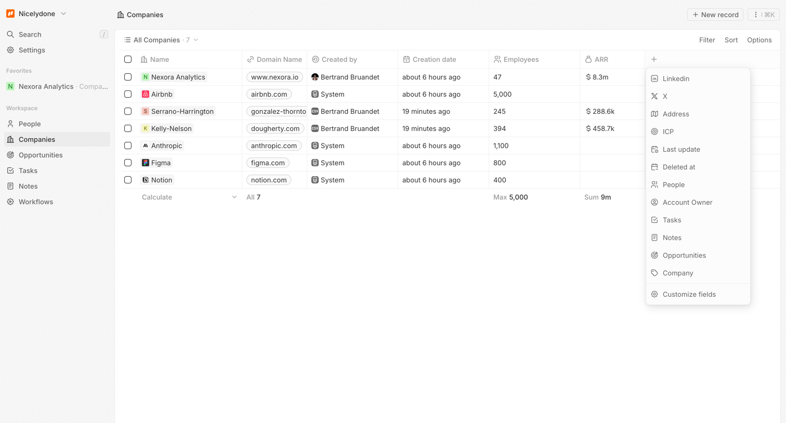Choose Tasks from the add field menu

point(698,220)
